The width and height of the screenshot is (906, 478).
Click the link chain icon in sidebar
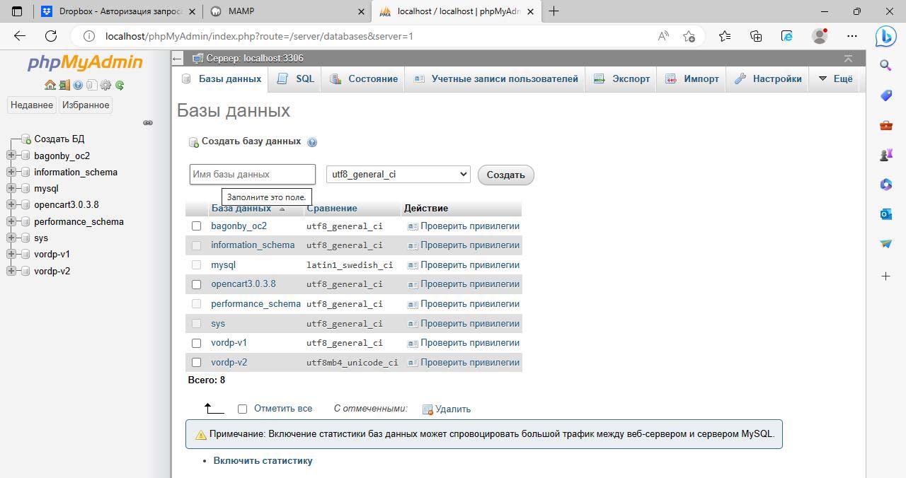148,122
